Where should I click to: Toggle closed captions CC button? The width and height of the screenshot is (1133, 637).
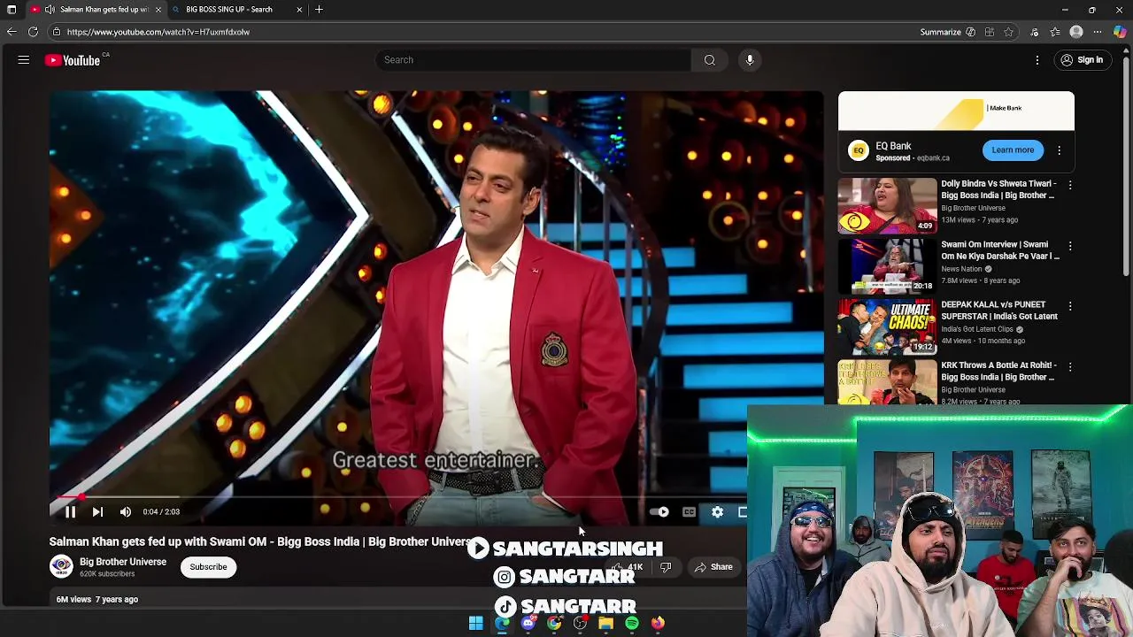click(689, 511)
